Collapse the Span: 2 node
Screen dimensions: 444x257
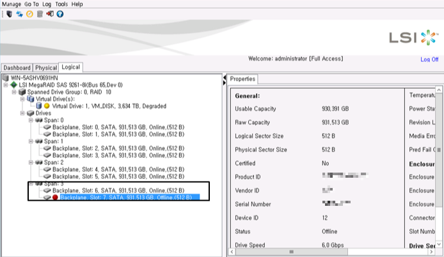tap(31, 162)
